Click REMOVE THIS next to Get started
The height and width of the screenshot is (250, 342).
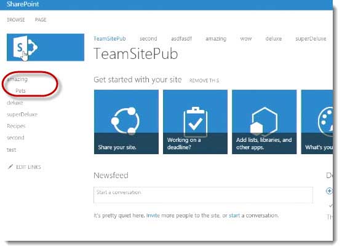point(204,80)
